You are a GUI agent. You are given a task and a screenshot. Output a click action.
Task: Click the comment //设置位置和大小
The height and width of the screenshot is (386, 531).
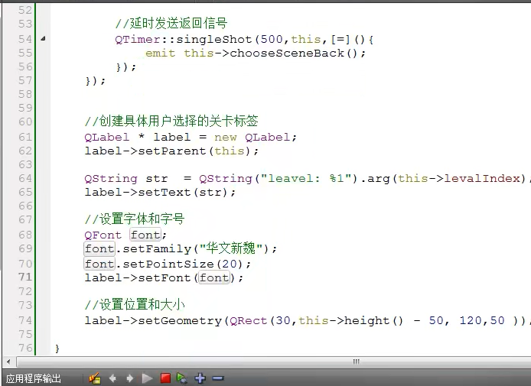coord(135,305)
